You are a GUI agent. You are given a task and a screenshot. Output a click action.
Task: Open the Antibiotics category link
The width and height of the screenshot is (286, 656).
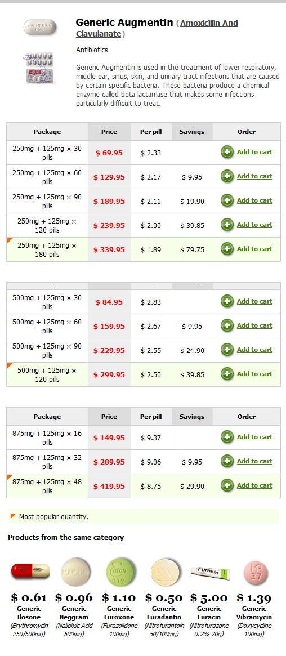tap(92, 50)
